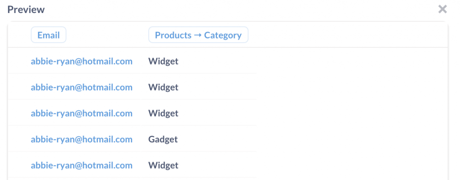Click the blank header area right of Products → Category
Image resolution: width=460 pixels, height=180 pixels.
[x=348, y=35]
